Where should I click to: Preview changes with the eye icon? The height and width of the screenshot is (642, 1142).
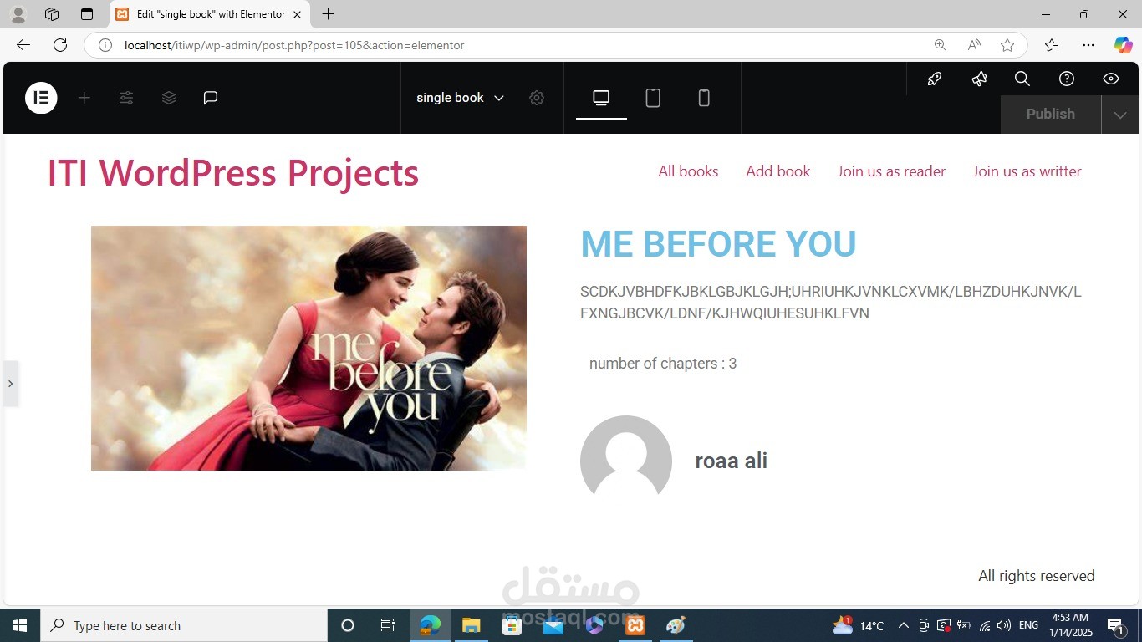point(1111,79)
